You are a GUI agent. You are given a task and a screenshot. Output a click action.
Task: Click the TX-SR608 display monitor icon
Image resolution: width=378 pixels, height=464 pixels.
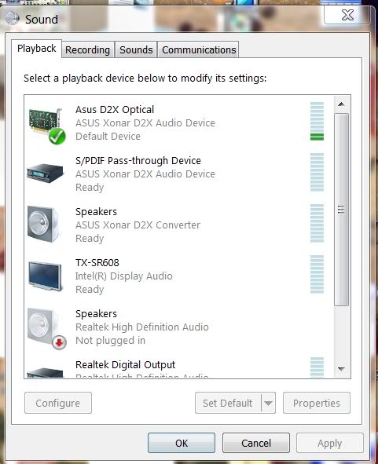[x=46, y=276]
